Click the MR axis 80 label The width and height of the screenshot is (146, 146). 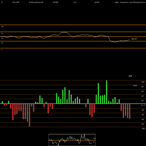click(142, 87)
